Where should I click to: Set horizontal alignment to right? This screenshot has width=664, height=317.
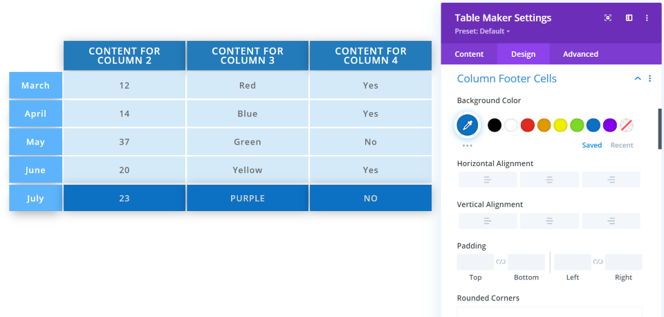tap(611, 180)
